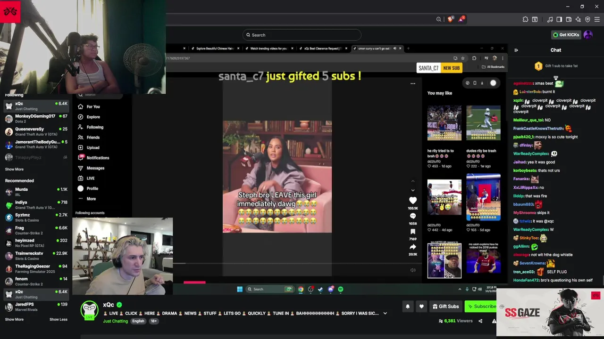Go to previous TikTok video up chevron
The width and height of the screenshot is (604, 339).
tap(413, 181)
